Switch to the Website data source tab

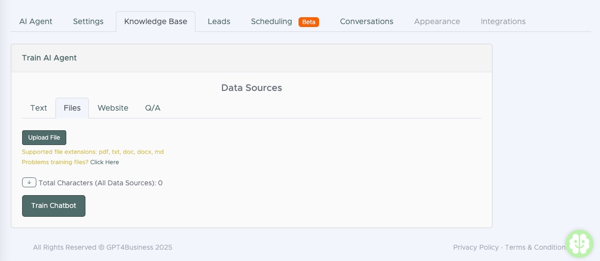click(x=113, y=108)
